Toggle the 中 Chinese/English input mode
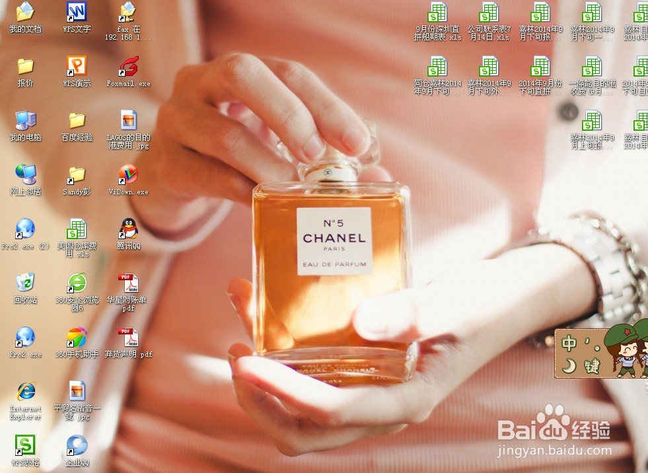This screenshot has width=648, height=473. [x=569, y=343]
